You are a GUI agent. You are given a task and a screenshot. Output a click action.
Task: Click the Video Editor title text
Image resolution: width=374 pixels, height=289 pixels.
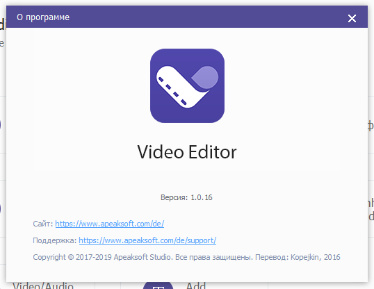coord(187,152)
